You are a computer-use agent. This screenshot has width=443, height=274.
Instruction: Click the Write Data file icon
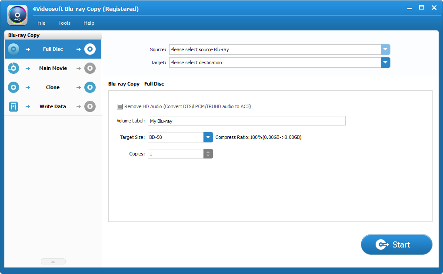point(13,107)
